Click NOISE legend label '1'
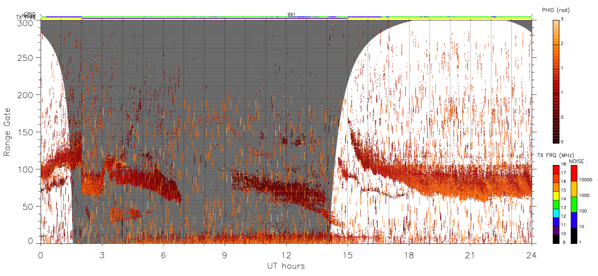598x276 pixels. 580,242
